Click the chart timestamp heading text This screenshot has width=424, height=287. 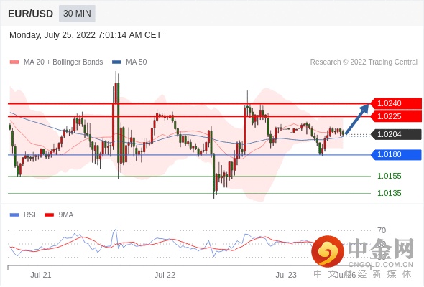coord(86,35)
